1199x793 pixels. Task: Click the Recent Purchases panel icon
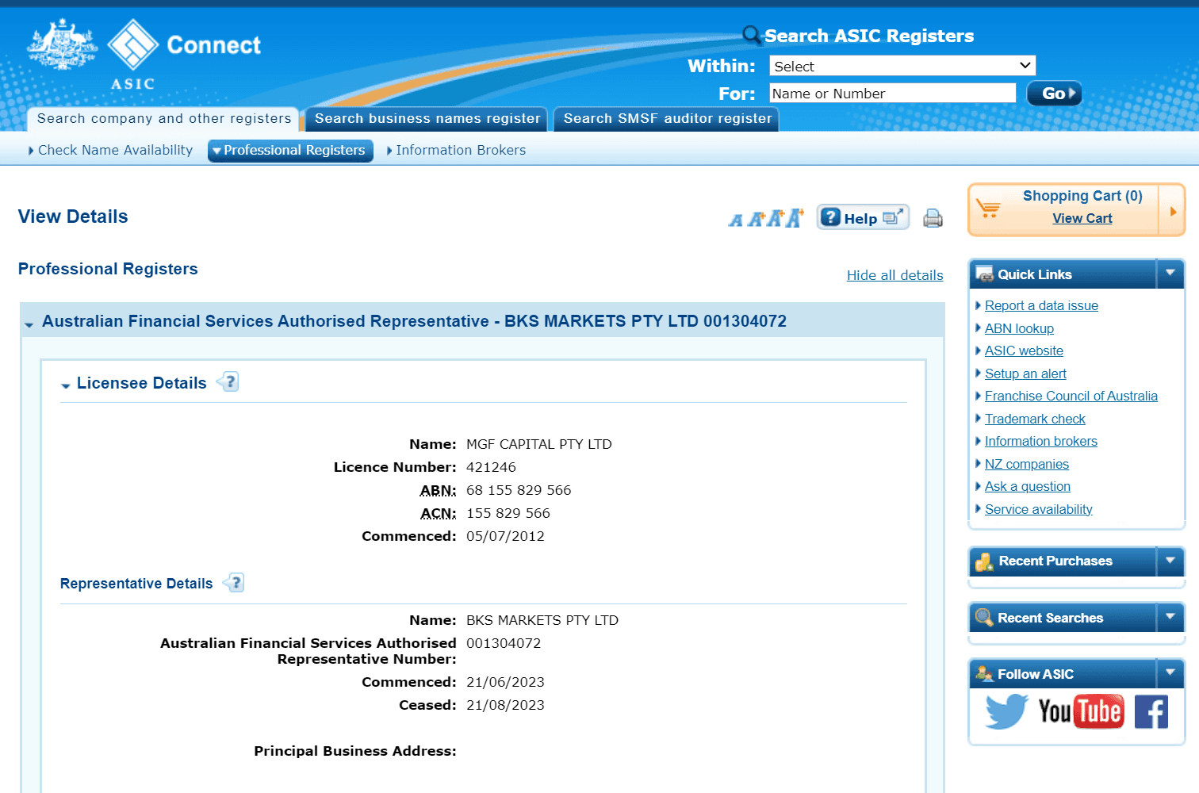pos(984,561)
